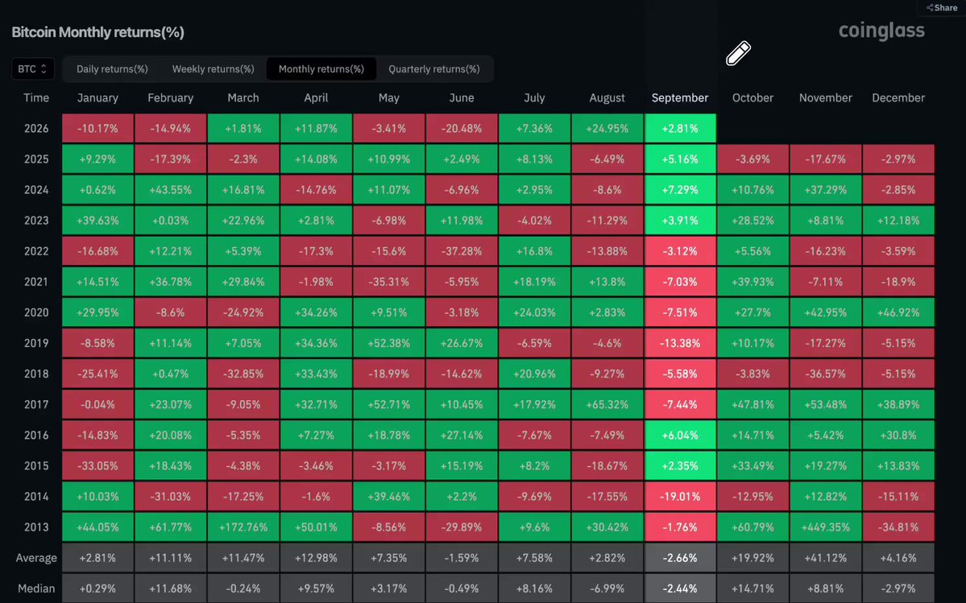Select the 2016 July cell -7.67%
The image size is (966, 603).
[534, 435]
